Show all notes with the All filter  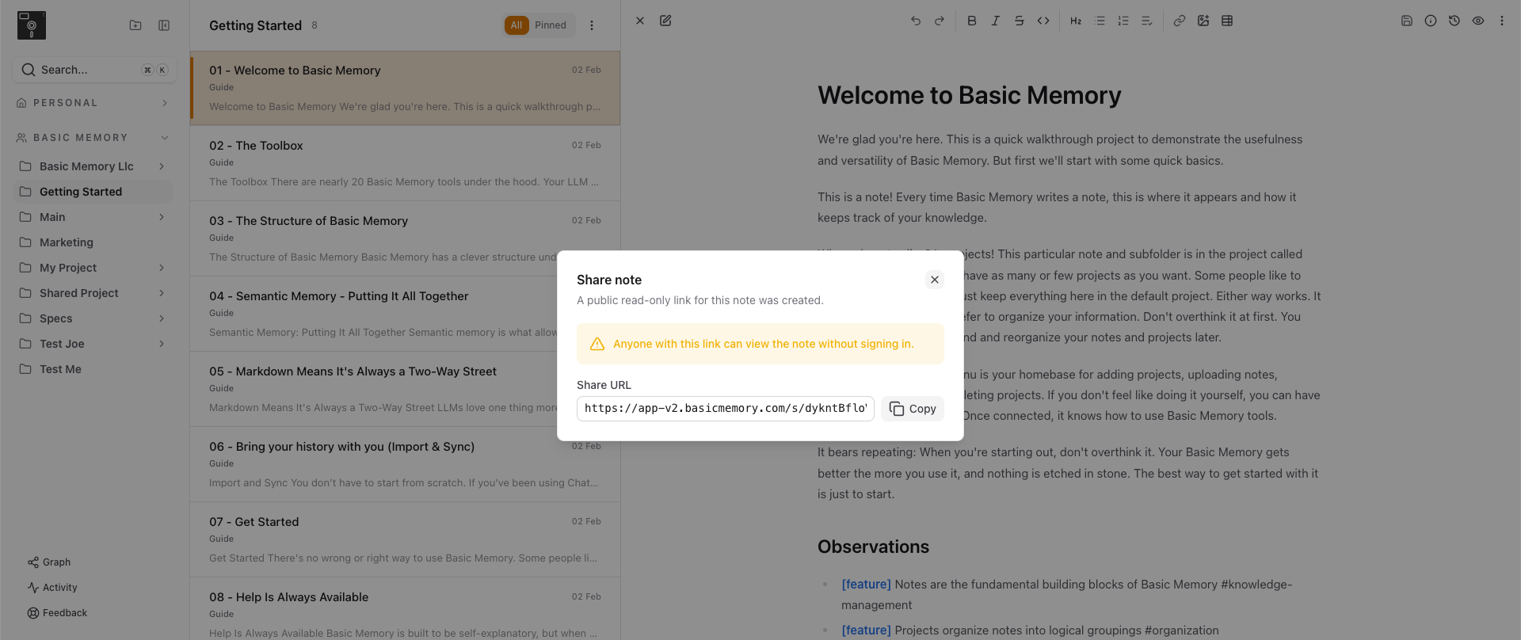pos(517,25)
